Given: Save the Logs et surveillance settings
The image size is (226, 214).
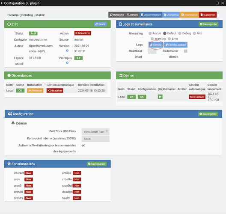Looking at the screenshot, I should coord(208,24).
